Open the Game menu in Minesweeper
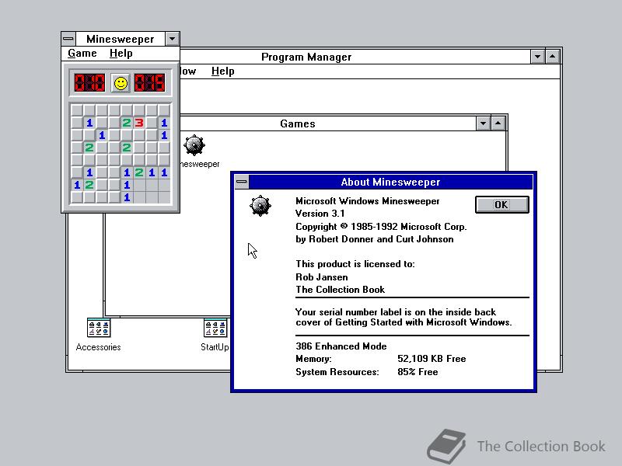This screenshot has height=466, width=622. click(x=82, y=53)
